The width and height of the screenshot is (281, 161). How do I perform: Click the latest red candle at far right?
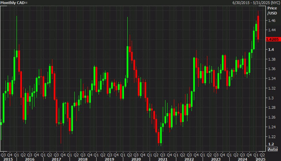click(258, 27)
